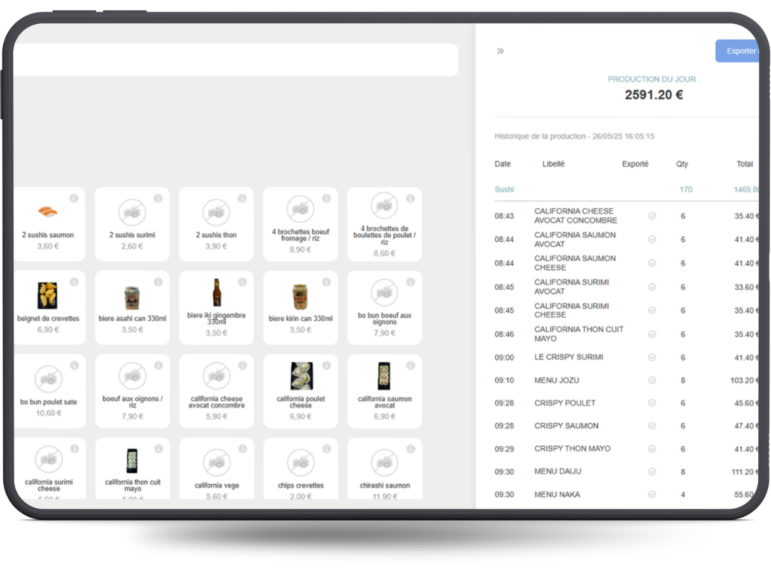The height and width of the screenshot is (575, 771).
Task: Click info icon on california poulet cheese
Action: [326, 366]
